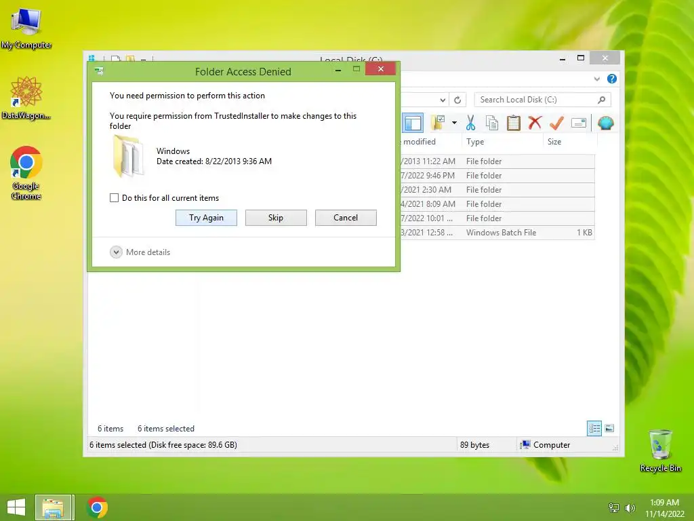Click Explorer window system menu icon

coord(91,58)
